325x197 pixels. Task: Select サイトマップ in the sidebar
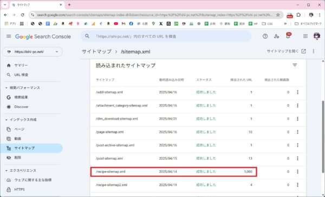point(31,148)
